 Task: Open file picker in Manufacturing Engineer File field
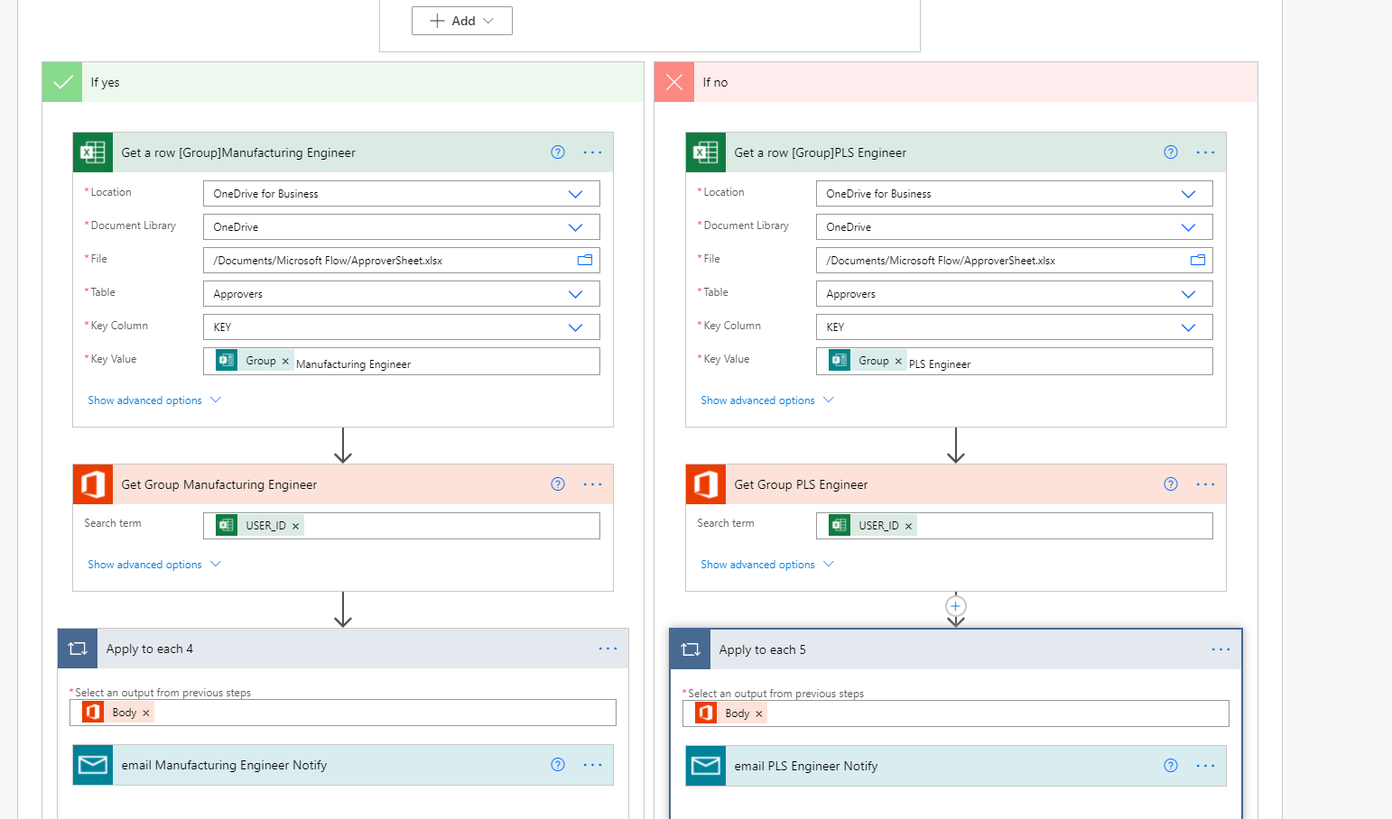click(x=585, y=260)
